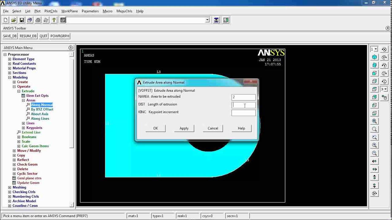Click the Raise Hidden icon

[216, 20]
